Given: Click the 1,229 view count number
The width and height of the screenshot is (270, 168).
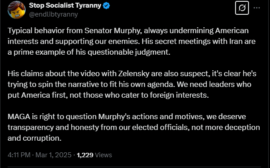Looking at the screenshot, I should pos(85,155).
